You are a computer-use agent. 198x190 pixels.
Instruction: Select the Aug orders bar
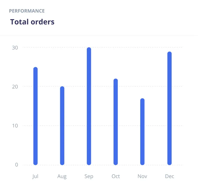(62, 126)
